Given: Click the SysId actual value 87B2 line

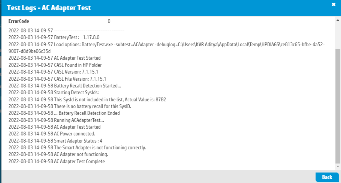Looking at the screenshot, I should tap(87, 100).
